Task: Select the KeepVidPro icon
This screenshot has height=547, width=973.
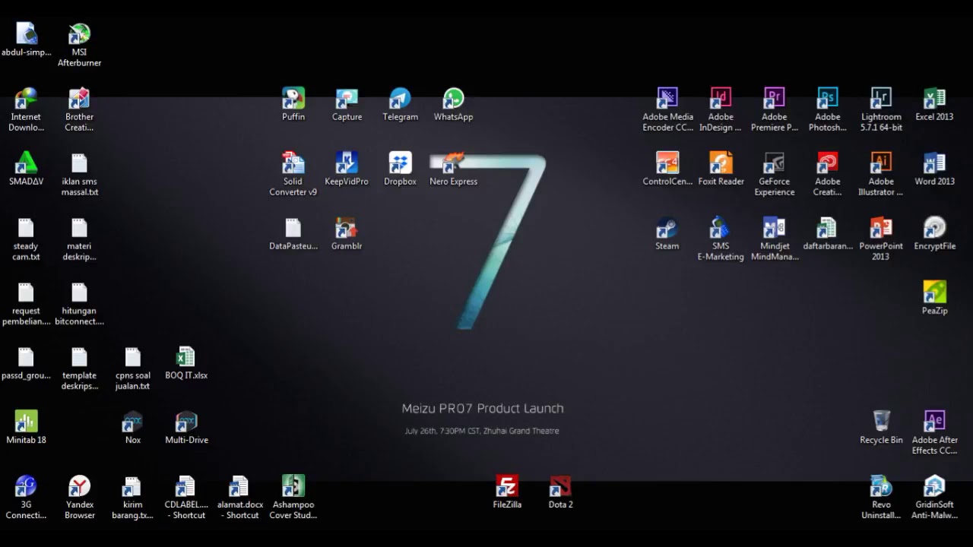Action: [347, 163]
